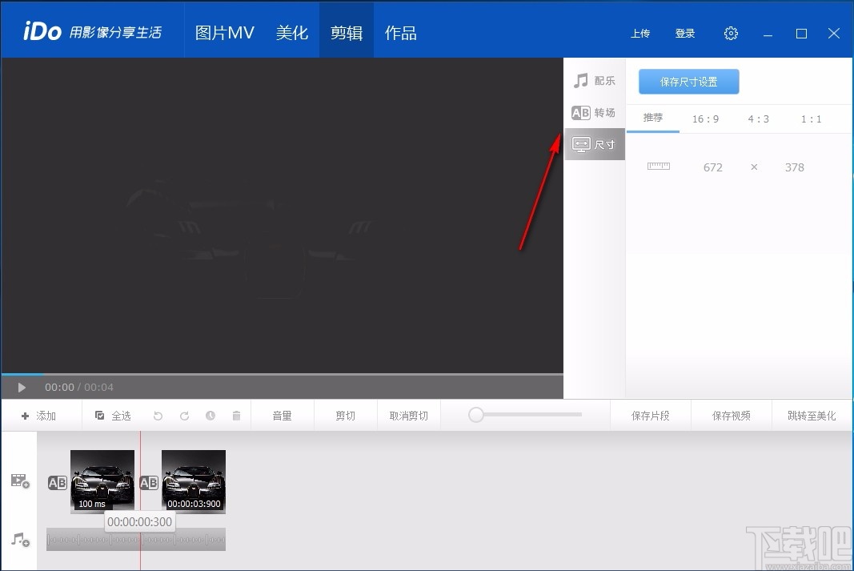Click the width value 672
This screenshot has width=854, height=571.
712,167
